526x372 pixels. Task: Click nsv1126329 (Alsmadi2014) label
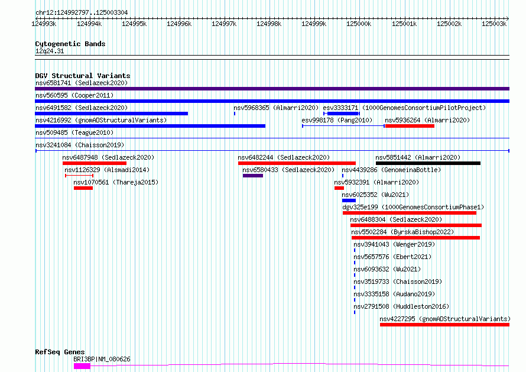pos(107,170)
